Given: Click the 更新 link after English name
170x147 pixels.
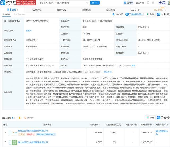Looking at the screenshot, I should [x=134, y=65].
